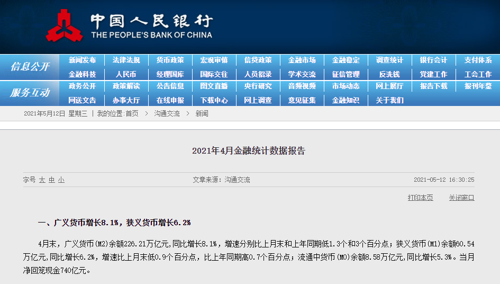The height and width of the screenshot is (284, 500).
Task: Open 图文直播 navigation link
Action: pos(214,86)
